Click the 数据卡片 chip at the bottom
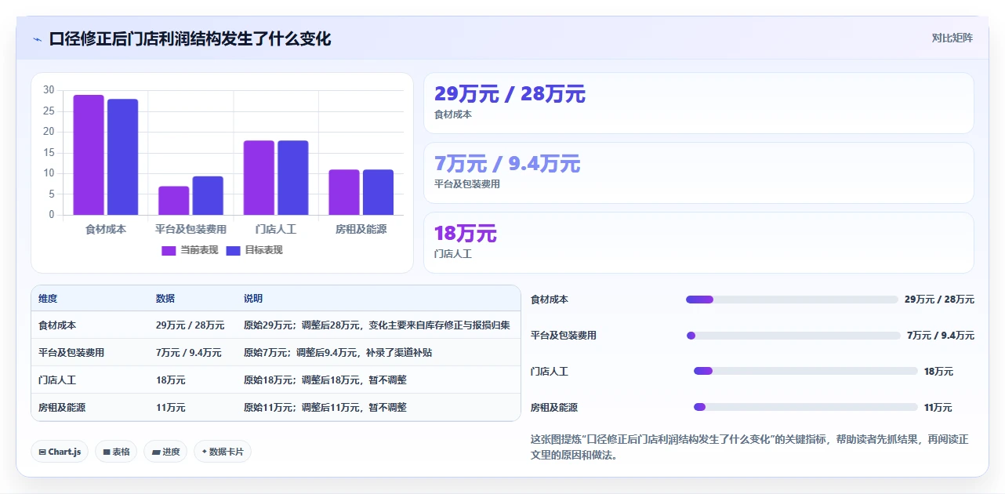 (223, 452)
